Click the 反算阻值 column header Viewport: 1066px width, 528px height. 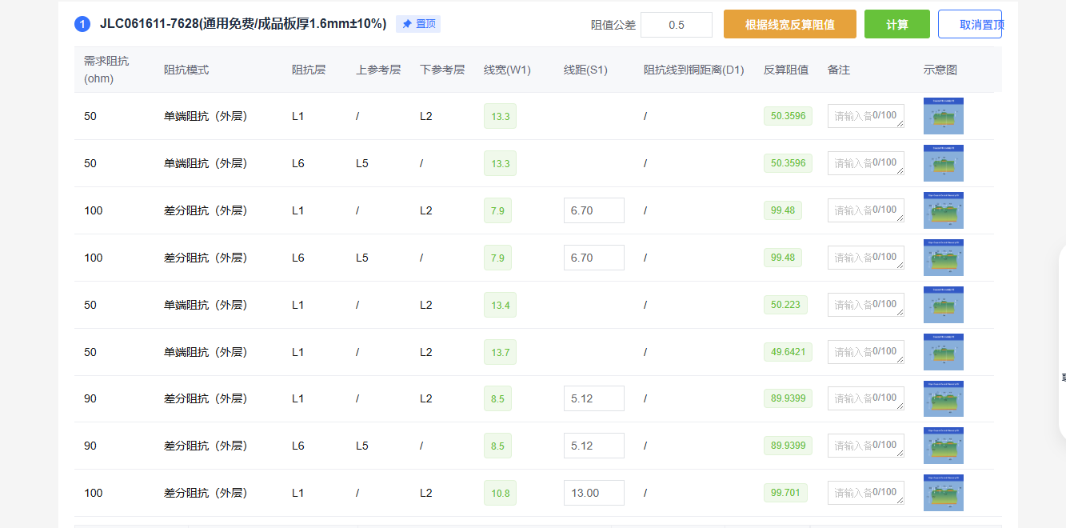786,70
